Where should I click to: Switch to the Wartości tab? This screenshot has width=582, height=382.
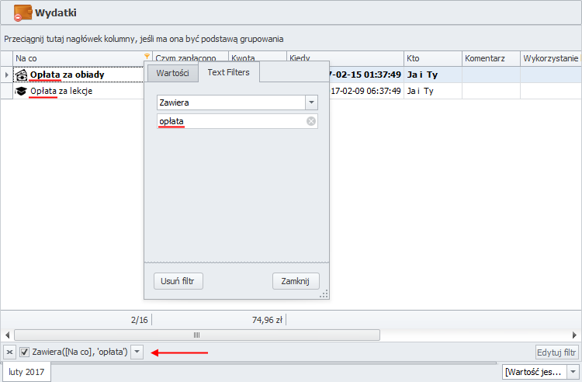click(172, 72)
